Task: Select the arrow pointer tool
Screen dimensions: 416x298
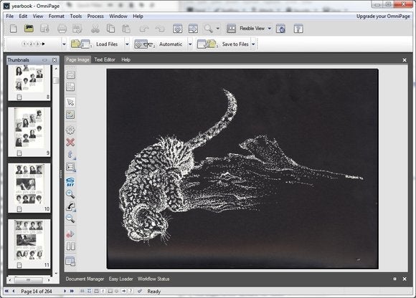Action: coord(70,102)
